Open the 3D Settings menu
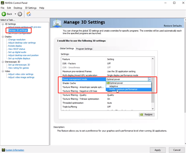This screenshot has width=186, height=153. [x=31, y=8]
